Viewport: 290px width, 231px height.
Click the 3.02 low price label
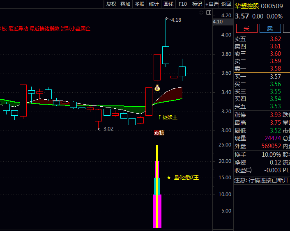[108, 129]
